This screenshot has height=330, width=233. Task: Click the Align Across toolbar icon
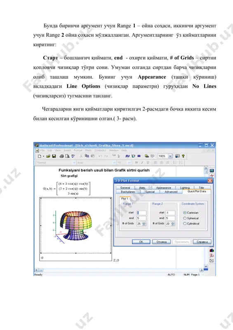point(114,156)
